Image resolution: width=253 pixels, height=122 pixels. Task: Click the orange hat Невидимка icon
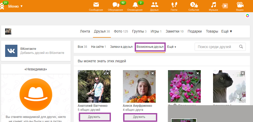(x=36, y=95)
